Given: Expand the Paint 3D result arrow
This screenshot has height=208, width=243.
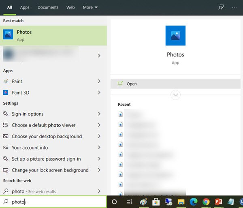Looking at the screenshot, I should pos(99,92).
